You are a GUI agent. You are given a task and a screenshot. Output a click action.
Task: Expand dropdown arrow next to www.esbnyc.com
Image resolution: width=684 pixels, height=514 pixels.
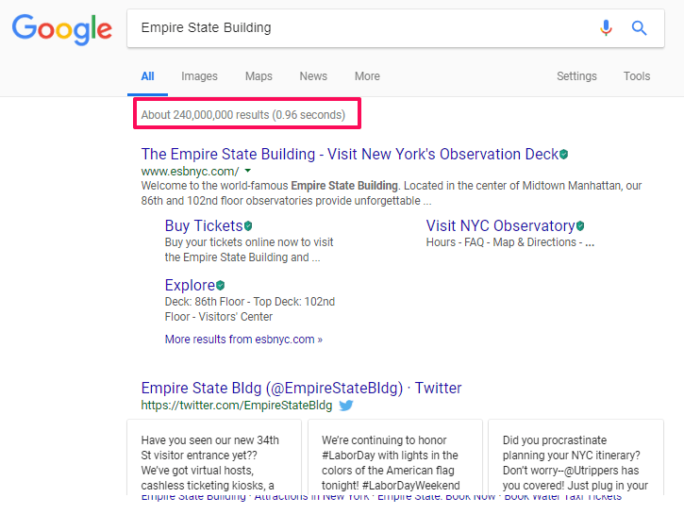click(x=247, y=172)
